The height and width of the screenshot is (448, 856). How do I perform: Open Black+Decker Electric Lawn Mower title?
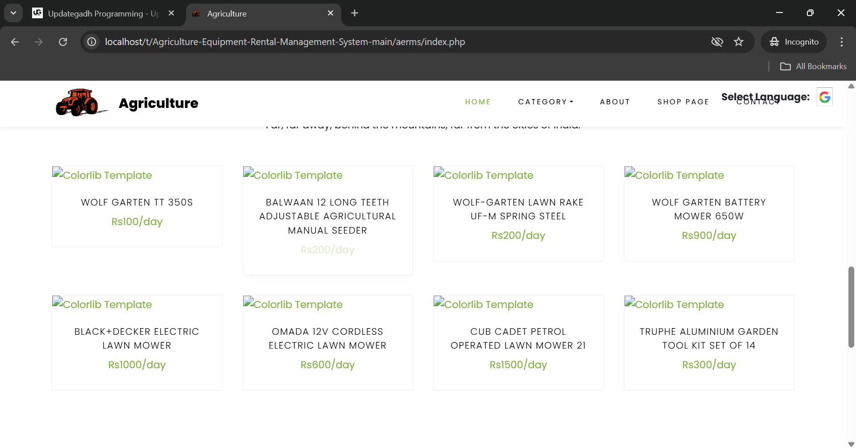137,338
